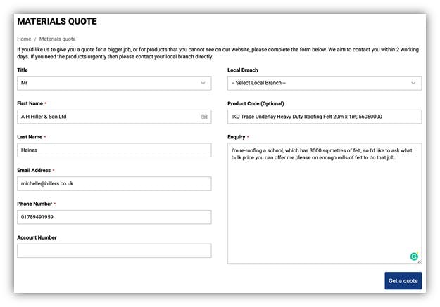Click the Last Name field containing Haines
The width and height of the screenshot is (440, 307).
pos(114,150)
